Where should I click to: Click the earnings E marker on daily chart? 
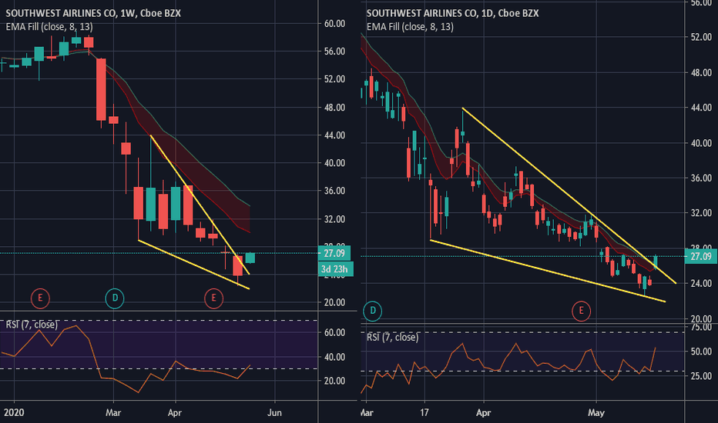tap(581, 311)
